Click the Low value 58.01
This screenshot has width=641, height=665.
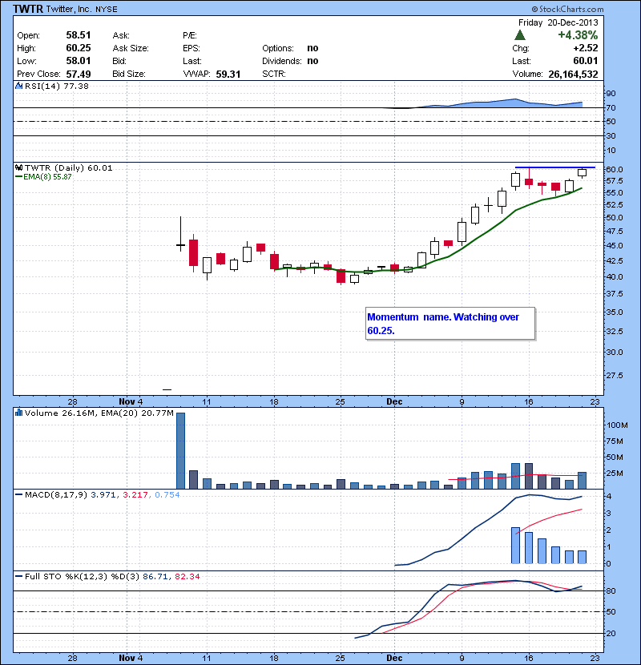click(x=79, y=61)
